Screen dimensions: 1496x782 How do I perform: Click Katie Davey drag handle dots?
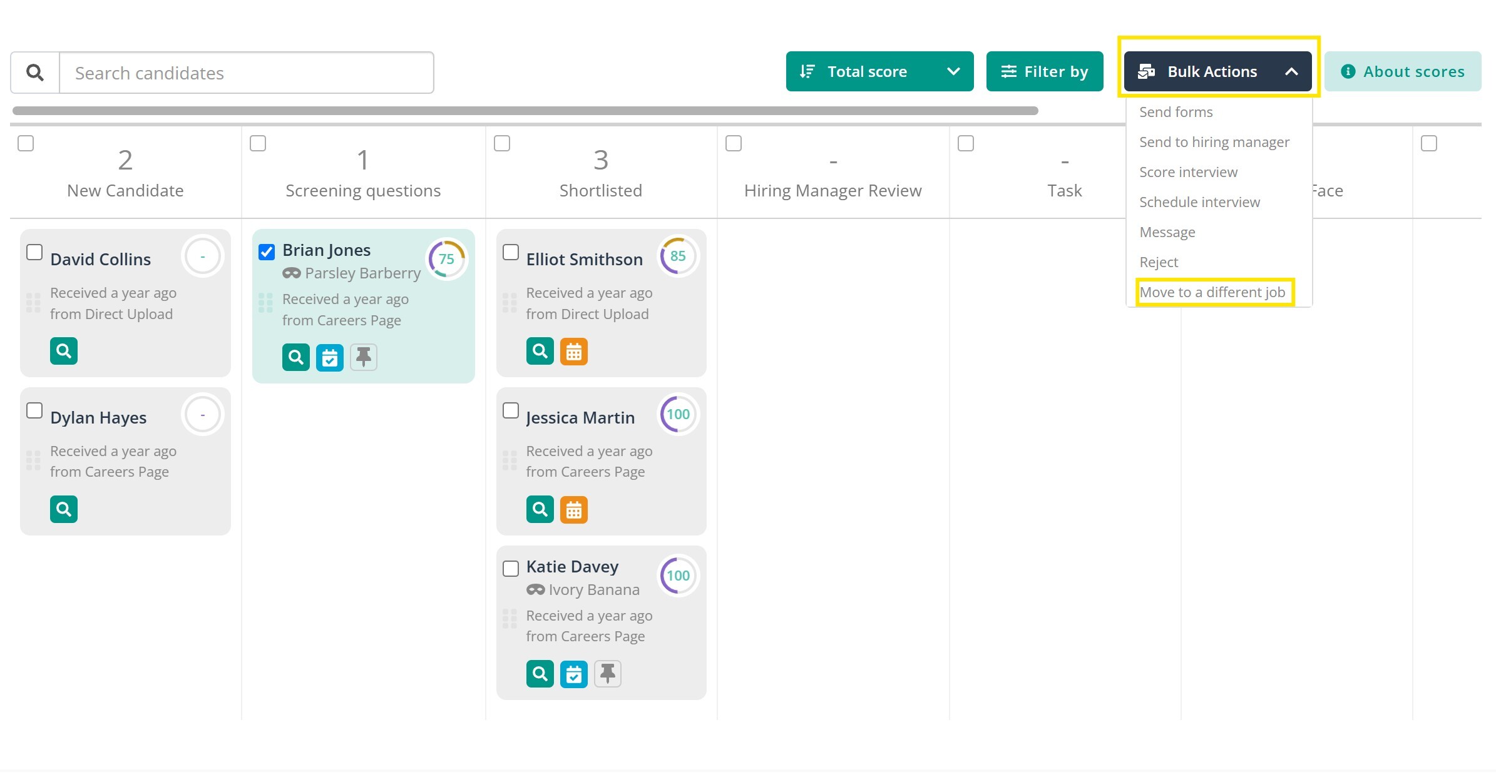[x=510, y=619]
